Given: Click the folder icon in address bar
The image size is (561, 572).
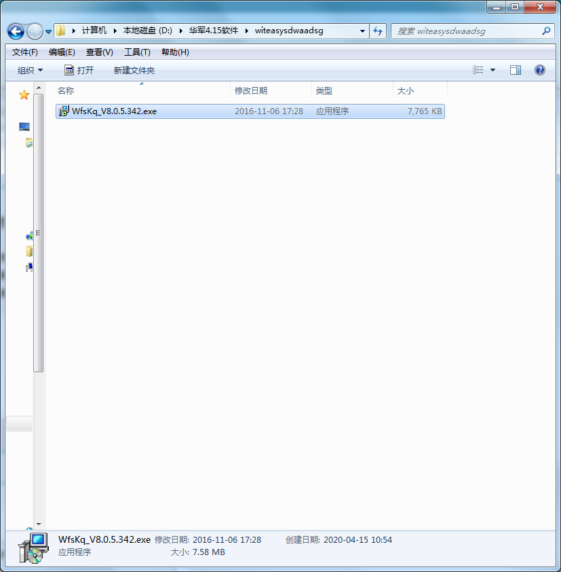Looking at the screenshot, I should (61, 31).
